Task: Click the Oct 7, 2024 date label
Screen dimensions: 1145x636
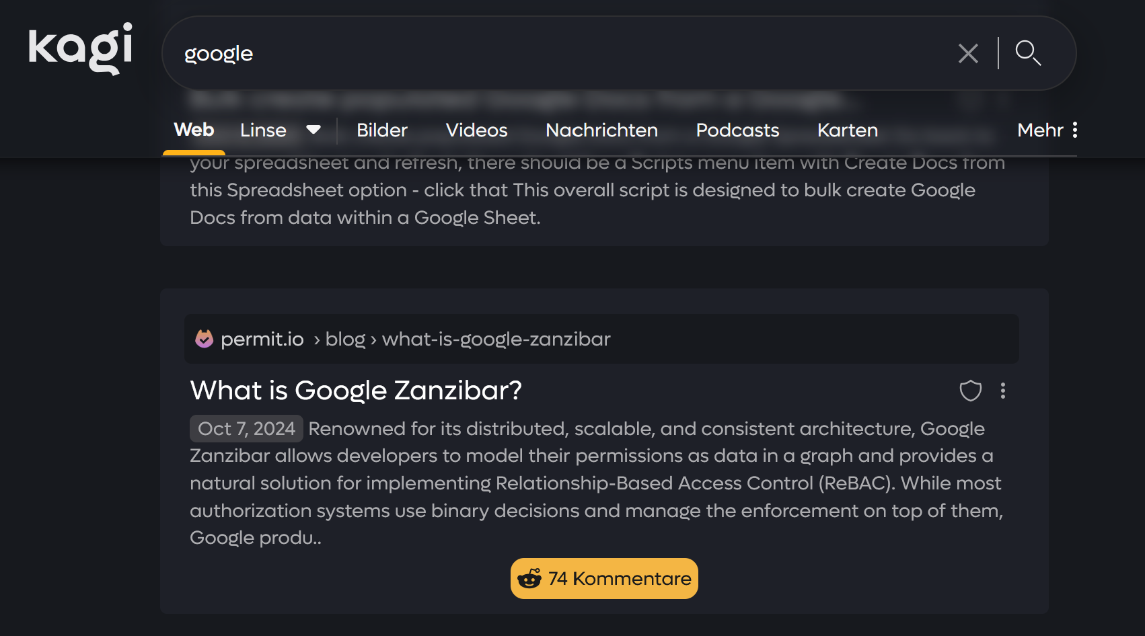Action: click(x=246, y=428)
